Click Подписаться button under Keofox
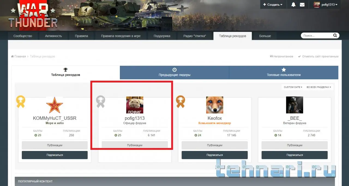349x186 pixels. click(x=215, y=155)
